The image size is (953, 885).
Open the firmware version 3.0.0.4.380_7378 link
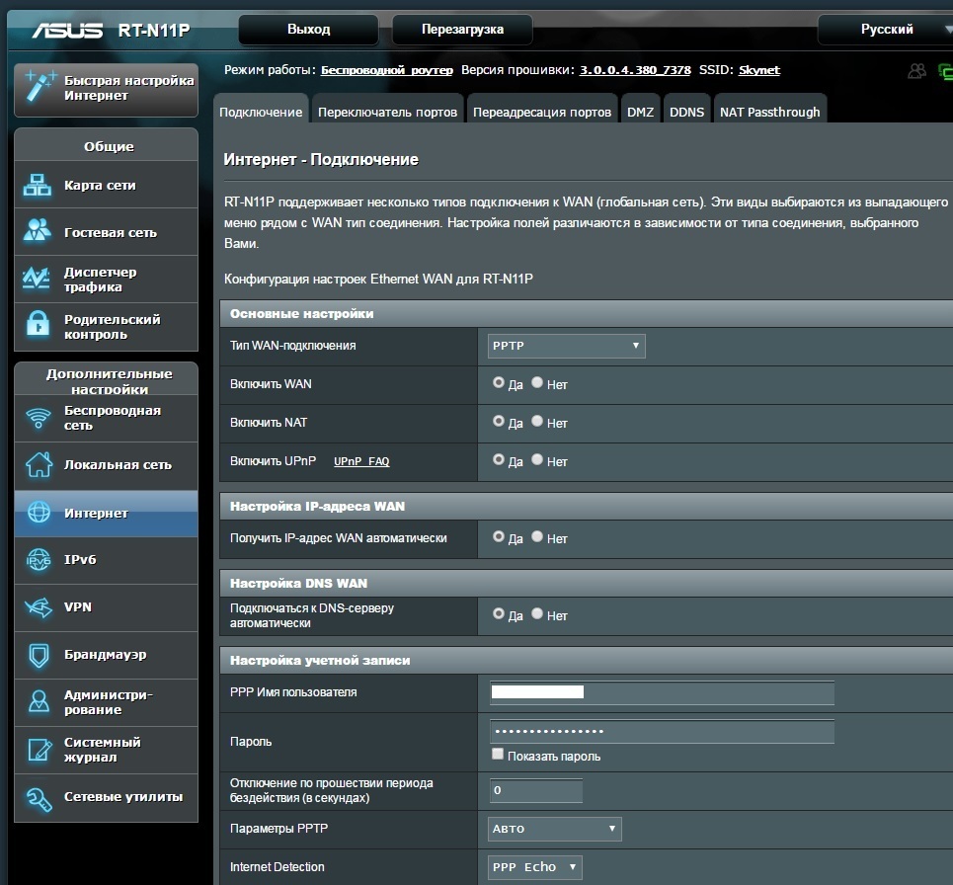point(635,70)
